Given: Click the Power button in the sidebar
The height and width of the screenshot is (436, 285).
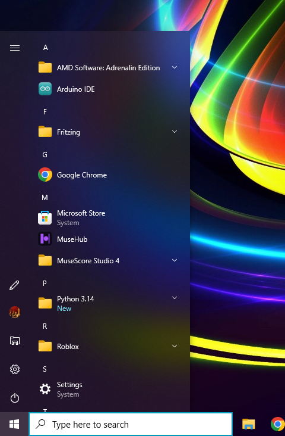Looking at the screenshot, I should 15,398.
